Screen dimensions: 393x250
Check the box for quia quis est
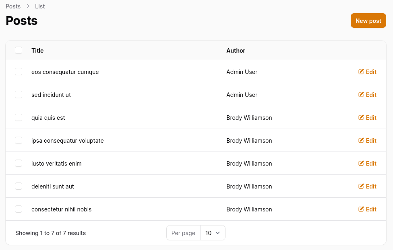pyautogui.click(x=19, y=117)
